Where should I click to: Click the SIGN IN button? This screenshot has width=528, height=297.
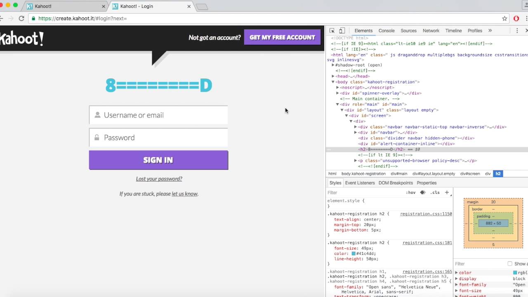158,160
